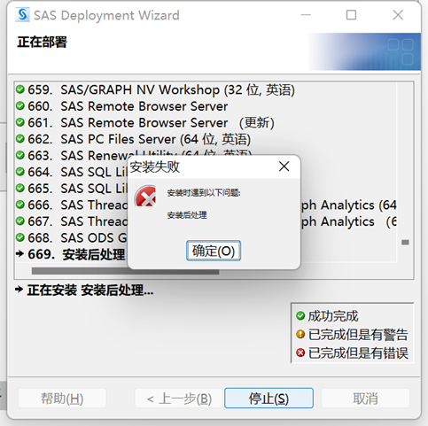The height and width of the screenshot is (426, 428).
Task: Click green status icon for item 659
Action: point(20,89)
